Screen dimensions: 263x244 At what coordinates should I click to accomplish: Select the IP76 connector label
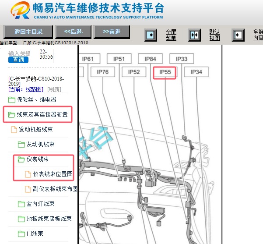pos(103,72)
